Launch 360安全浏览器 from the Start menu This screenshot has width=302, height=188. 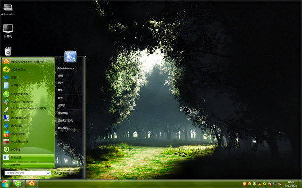click(28, 94)
